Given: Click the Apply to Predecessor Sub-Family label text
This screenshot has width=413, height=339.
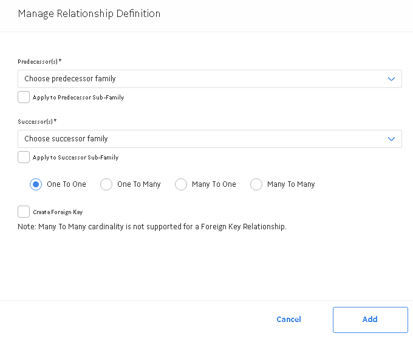Looking at the screenshot, I should (x=78, y=97).
